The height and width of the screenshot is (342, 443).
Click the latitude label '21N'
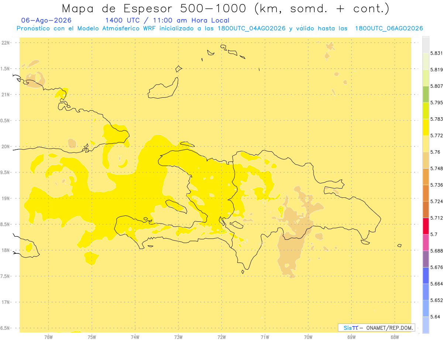6,95
